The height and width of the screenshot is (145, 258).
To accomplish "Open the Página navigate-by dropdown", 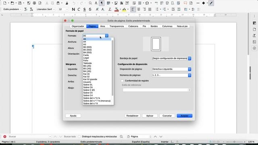I will pos(139,137).
